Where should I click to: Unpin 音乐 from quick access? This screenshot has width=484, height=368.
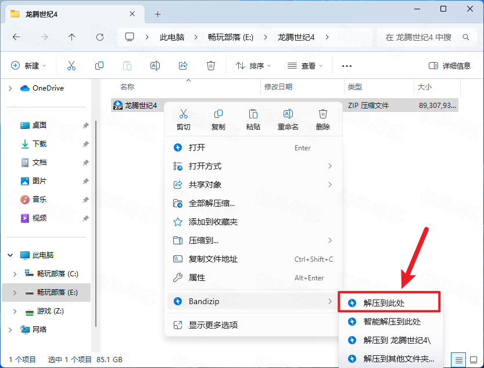click(x=86, y=200)
